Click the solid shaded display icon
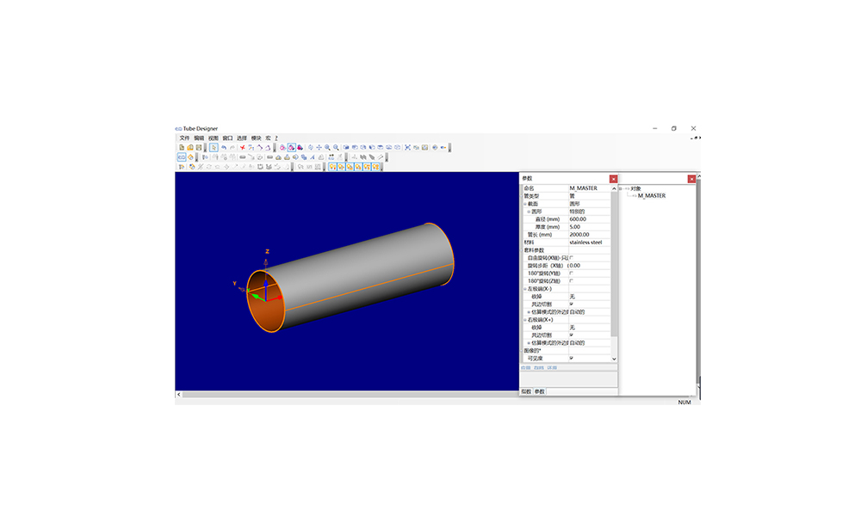Viewport: 861px width, 516px height. point(300,148)
